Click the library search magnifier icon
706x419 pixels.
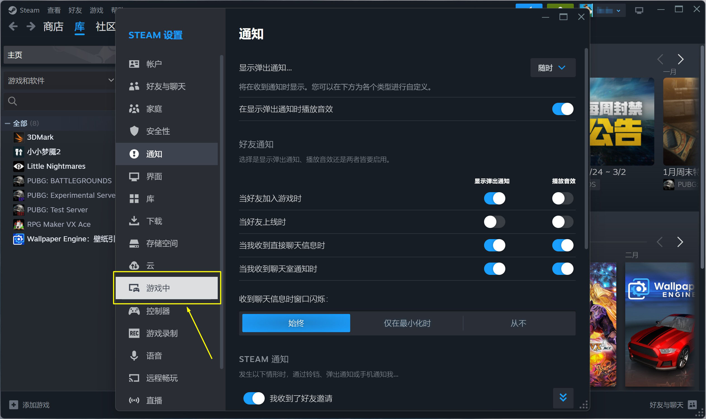(x=12, y=101)
